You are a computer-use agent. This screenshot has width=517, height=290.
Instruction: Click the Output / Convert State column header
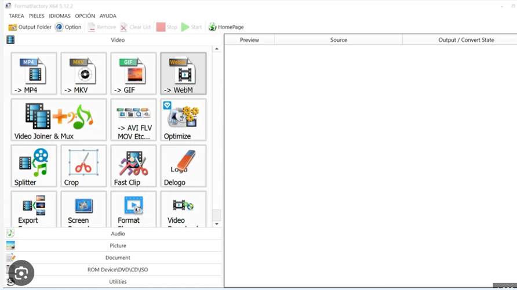click(460, 40)
